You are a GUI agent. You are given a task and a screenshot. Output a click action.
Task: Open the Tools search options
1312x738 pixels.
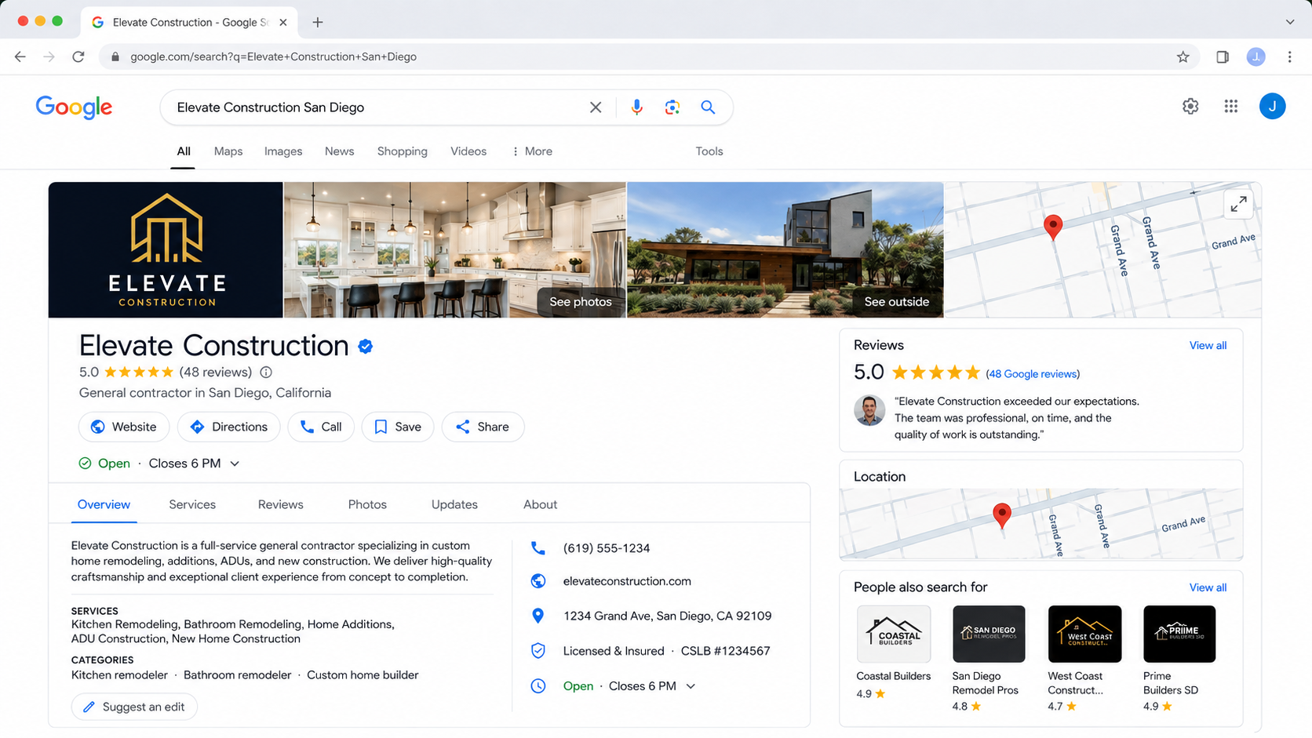[709, 151]
